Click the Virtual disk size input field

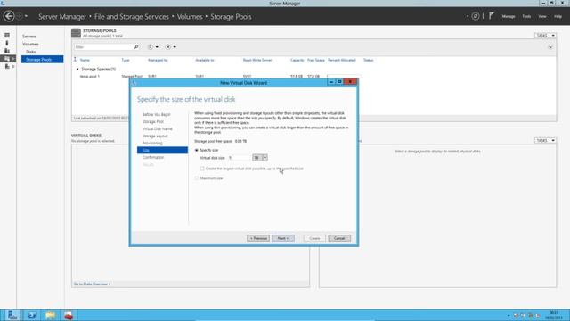click(x=240, y=158)
